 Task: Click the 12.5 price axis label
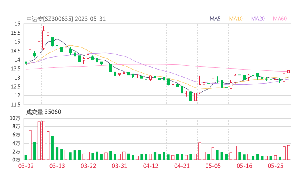(x=16, y=87)
